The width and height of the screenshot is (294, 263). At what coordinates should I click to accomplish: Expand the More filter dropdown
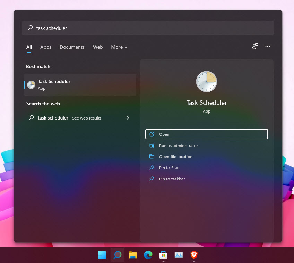click(119, 47)
